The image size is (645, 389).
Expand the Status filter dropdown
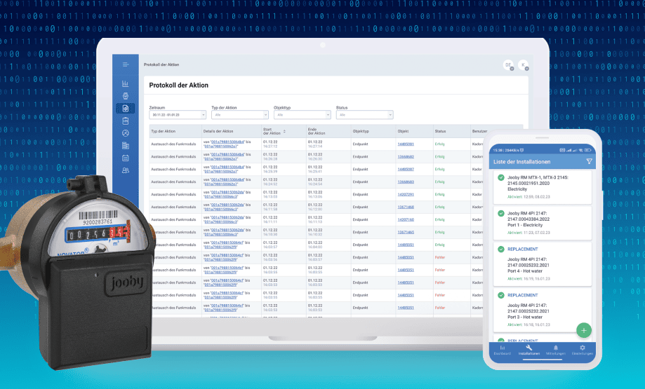coord(364,114)
